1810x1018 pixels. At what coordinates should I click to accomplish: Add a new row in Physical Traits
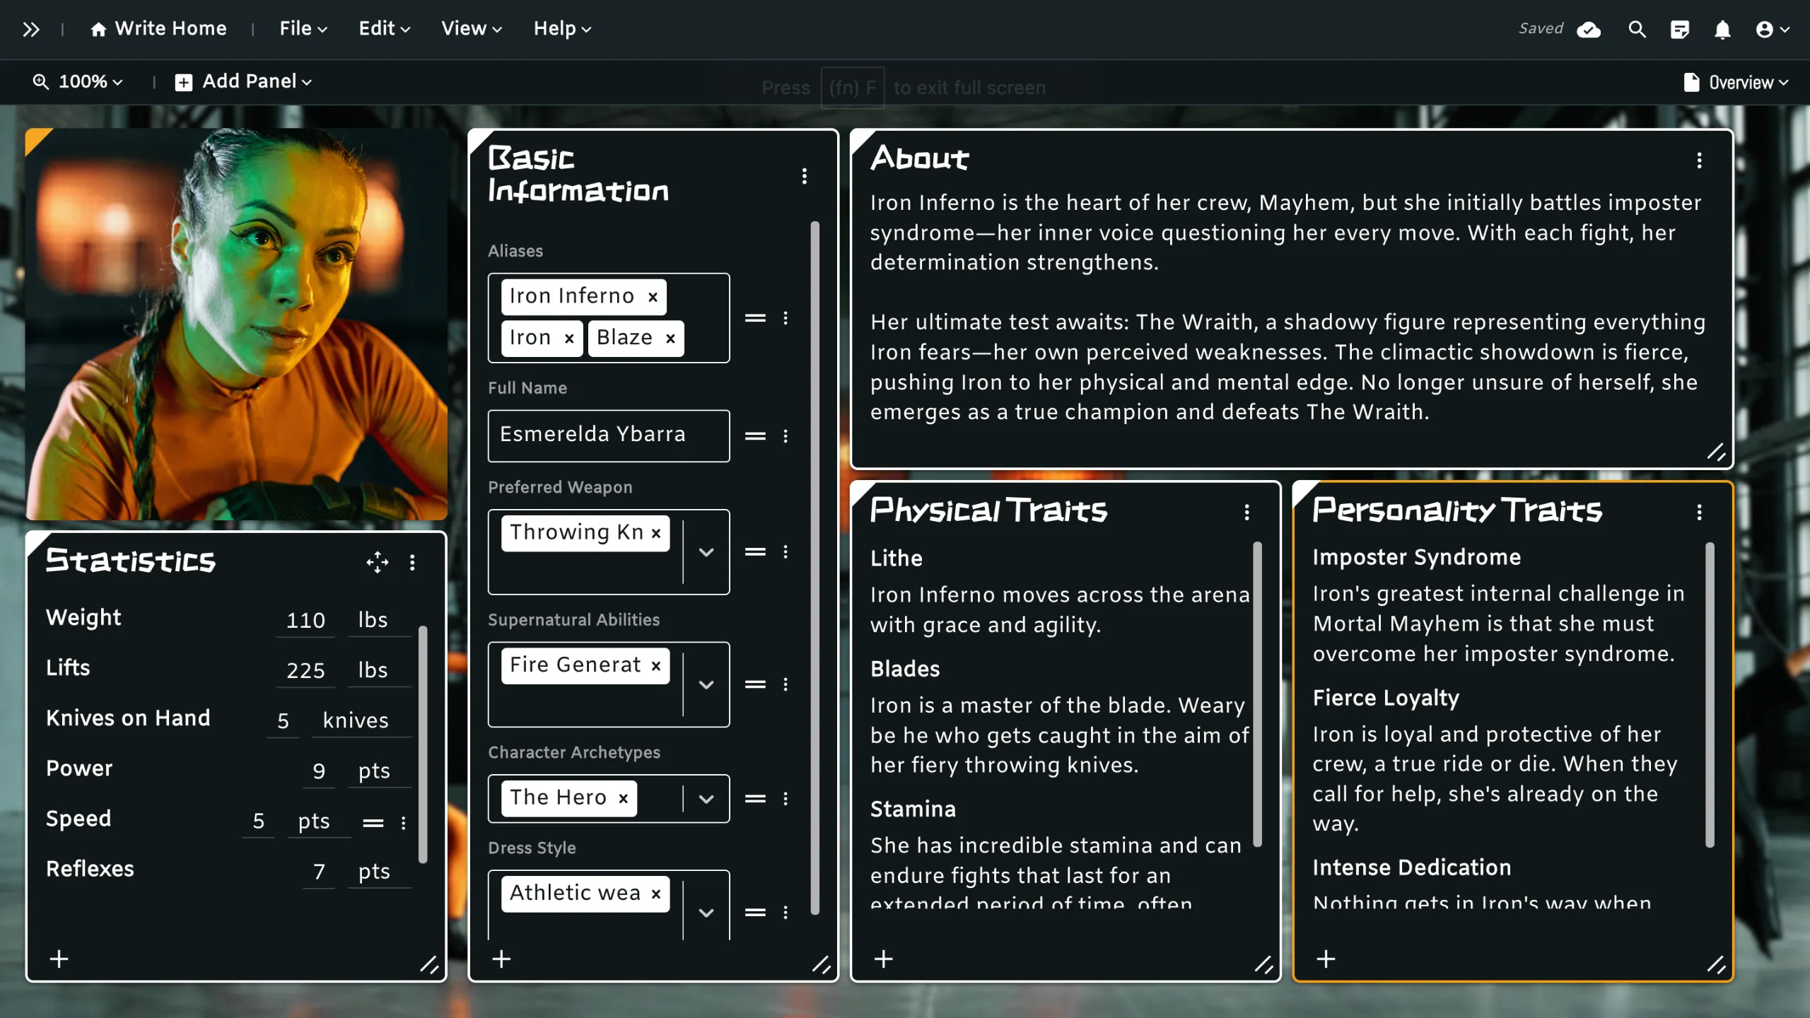click(x=883, y=959)
